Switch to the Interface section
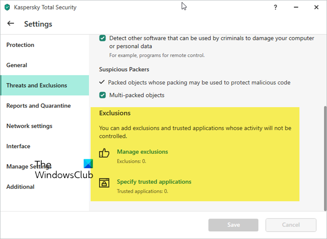This screenshot has width=327, height=239. [18, 146]
